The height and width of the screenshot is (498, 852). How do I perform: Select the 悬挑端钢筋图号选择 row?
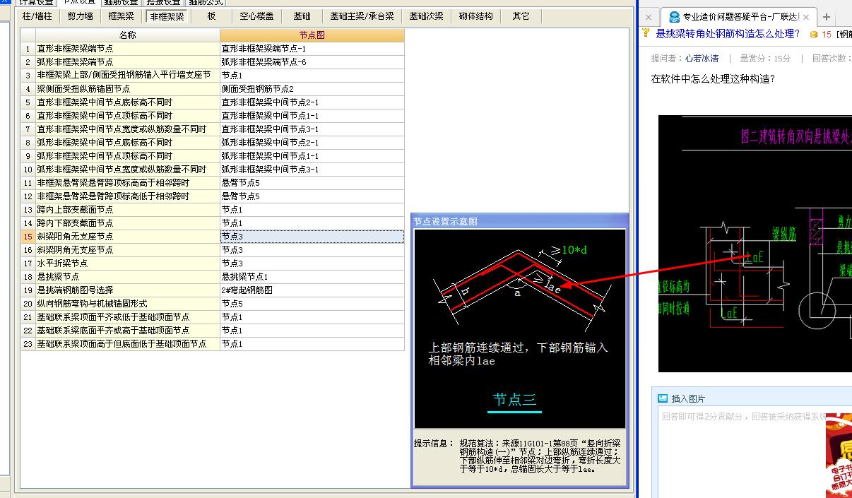(x=128, y=290)
